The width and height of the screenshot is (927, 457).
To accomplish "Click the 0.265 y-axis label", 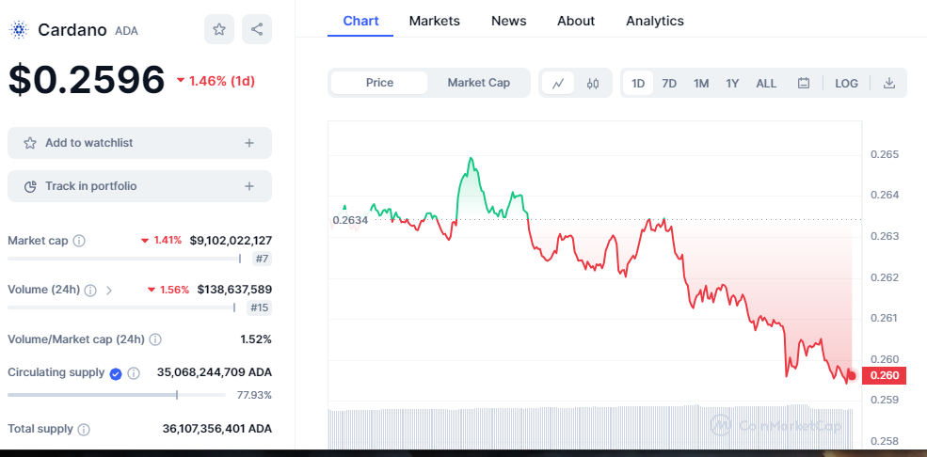I will tap(885, 155).
